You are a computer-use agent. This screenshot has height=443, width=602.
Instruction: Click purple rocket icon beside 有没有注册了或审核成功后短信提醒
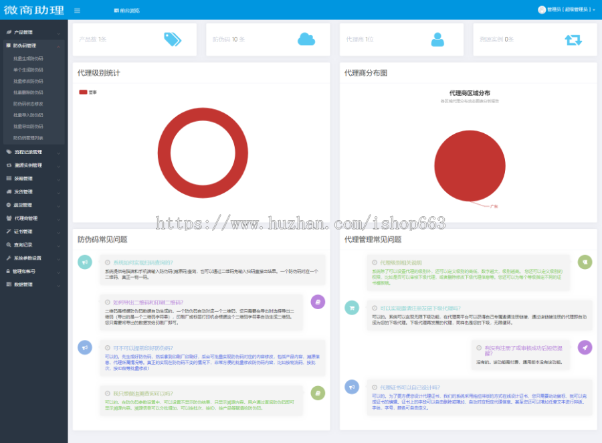585,347
